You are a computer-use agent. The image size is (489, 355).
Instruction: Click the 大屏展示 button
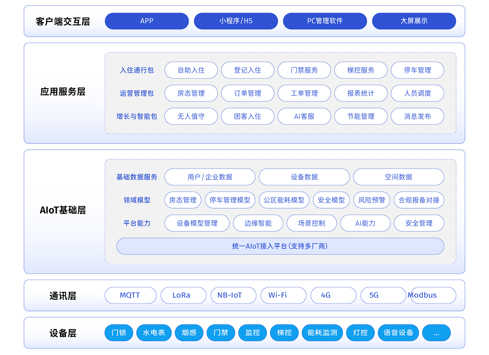[414, 21]
